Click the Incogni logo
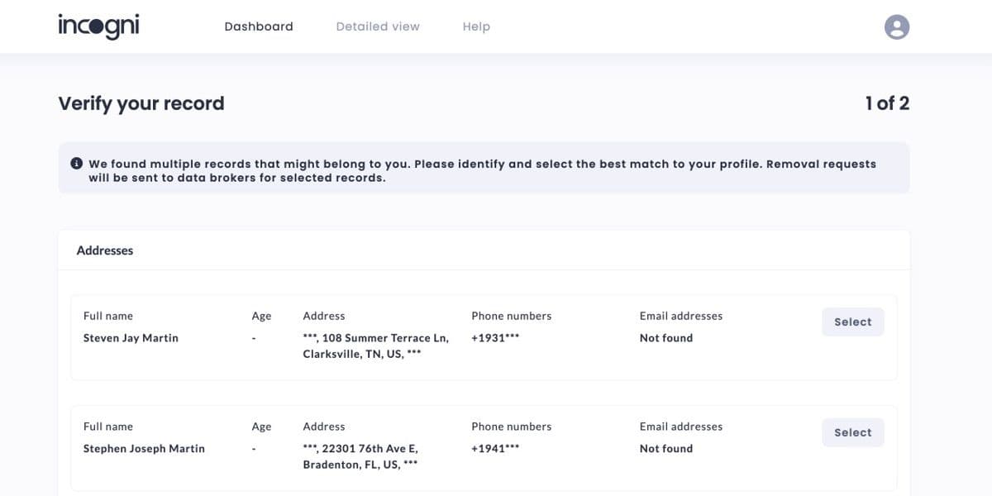Image resolution: width=992 pixels, height=496 pixels. point(98,26)
